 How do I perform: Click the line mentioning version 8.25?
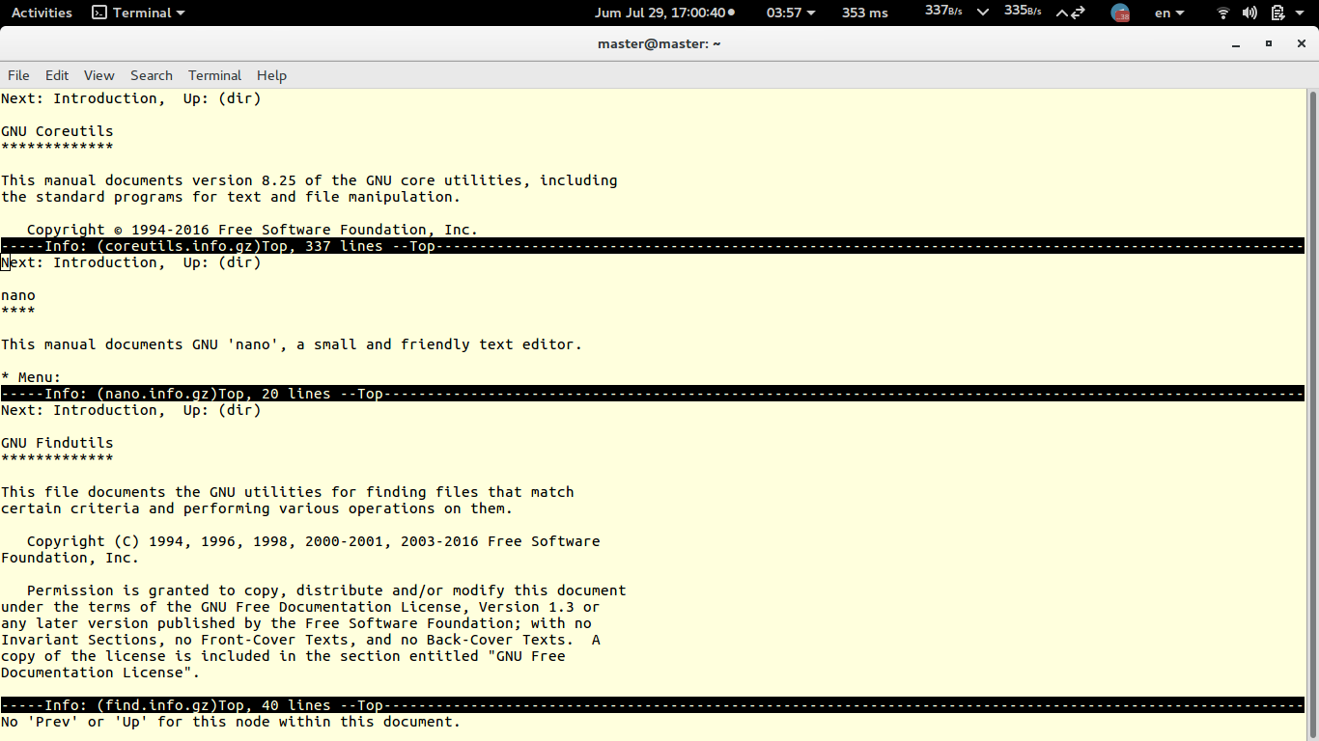click(309, 180)
